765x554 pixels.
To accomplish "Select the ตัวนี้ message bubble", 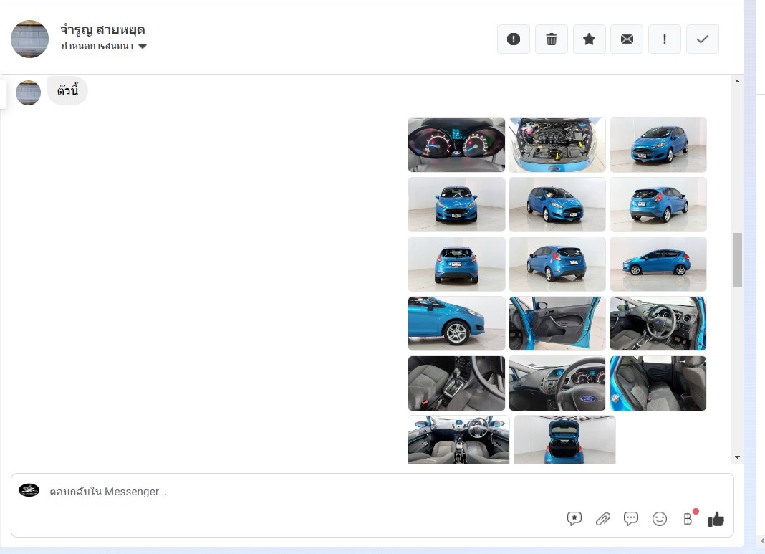I will 67,91.
